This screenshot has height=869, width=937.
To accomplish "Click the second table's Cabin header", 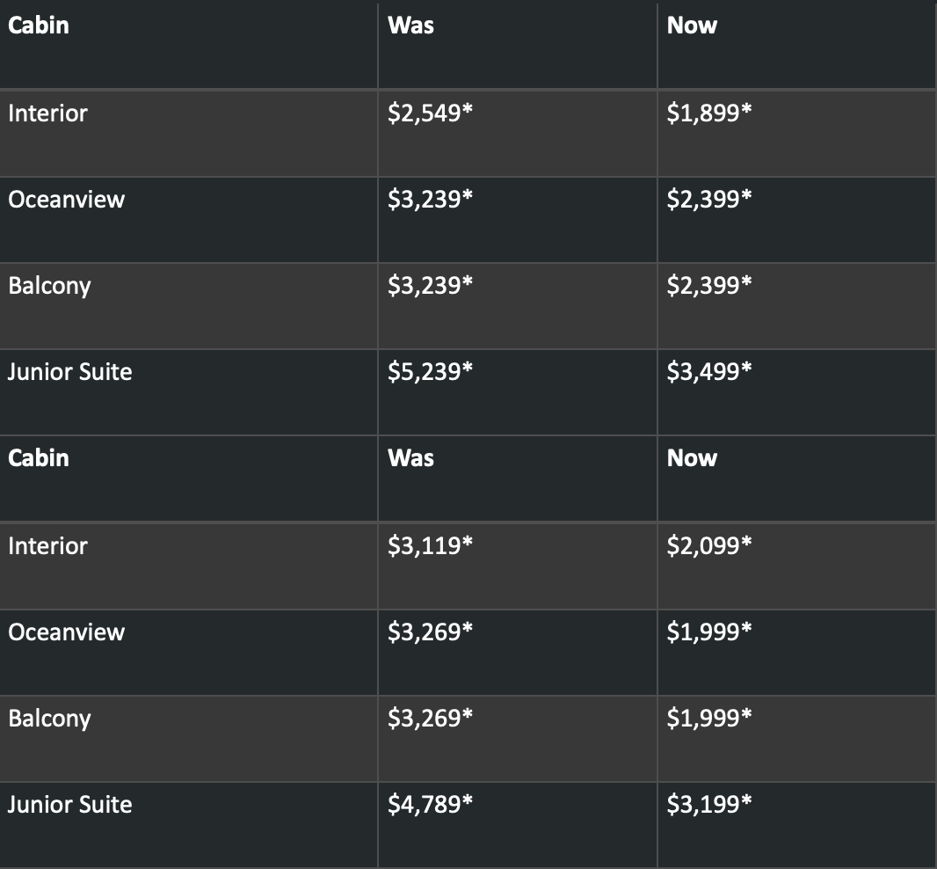I will pyautogui.click(x=39, y=458).
